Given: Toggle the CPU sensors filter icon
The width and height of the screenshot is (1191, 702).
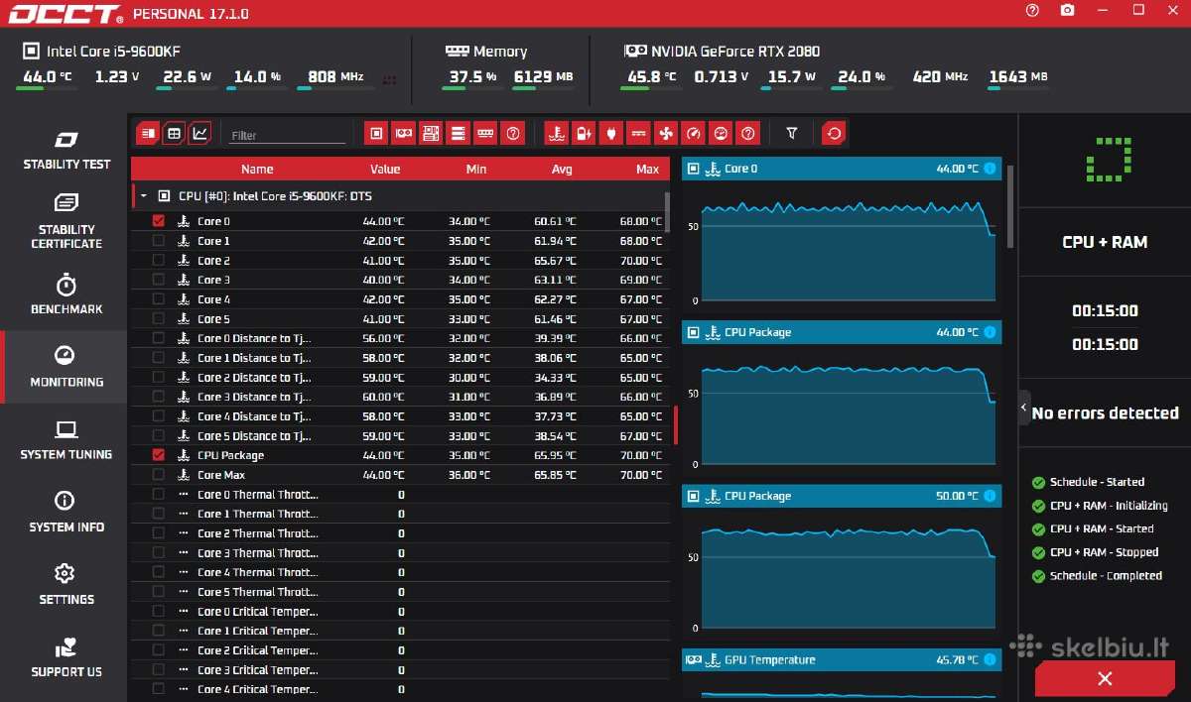Looking at the screenshot, I should tap(376, 133).
